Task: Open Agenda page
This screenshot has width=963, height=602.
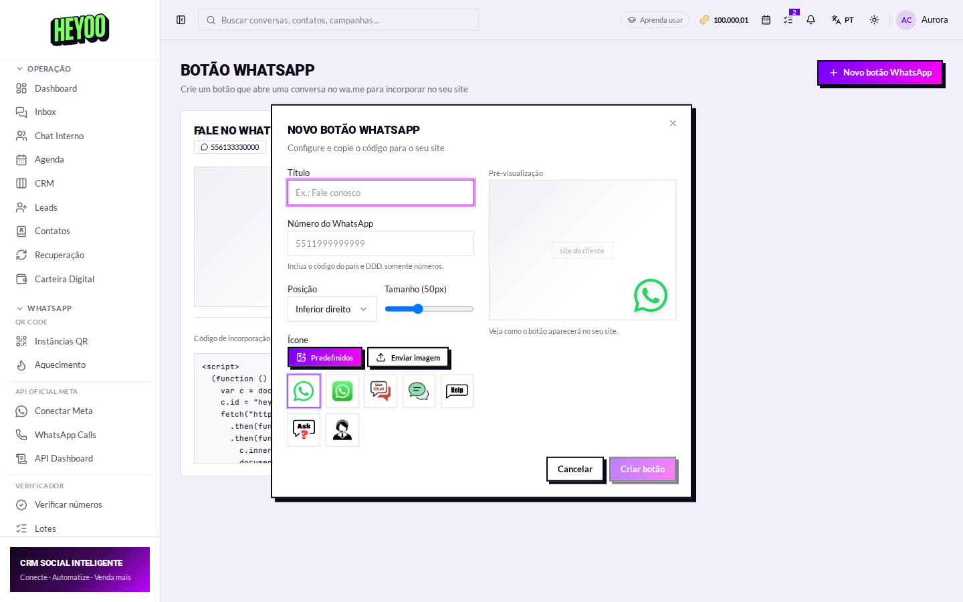Action: pos(80,160)
